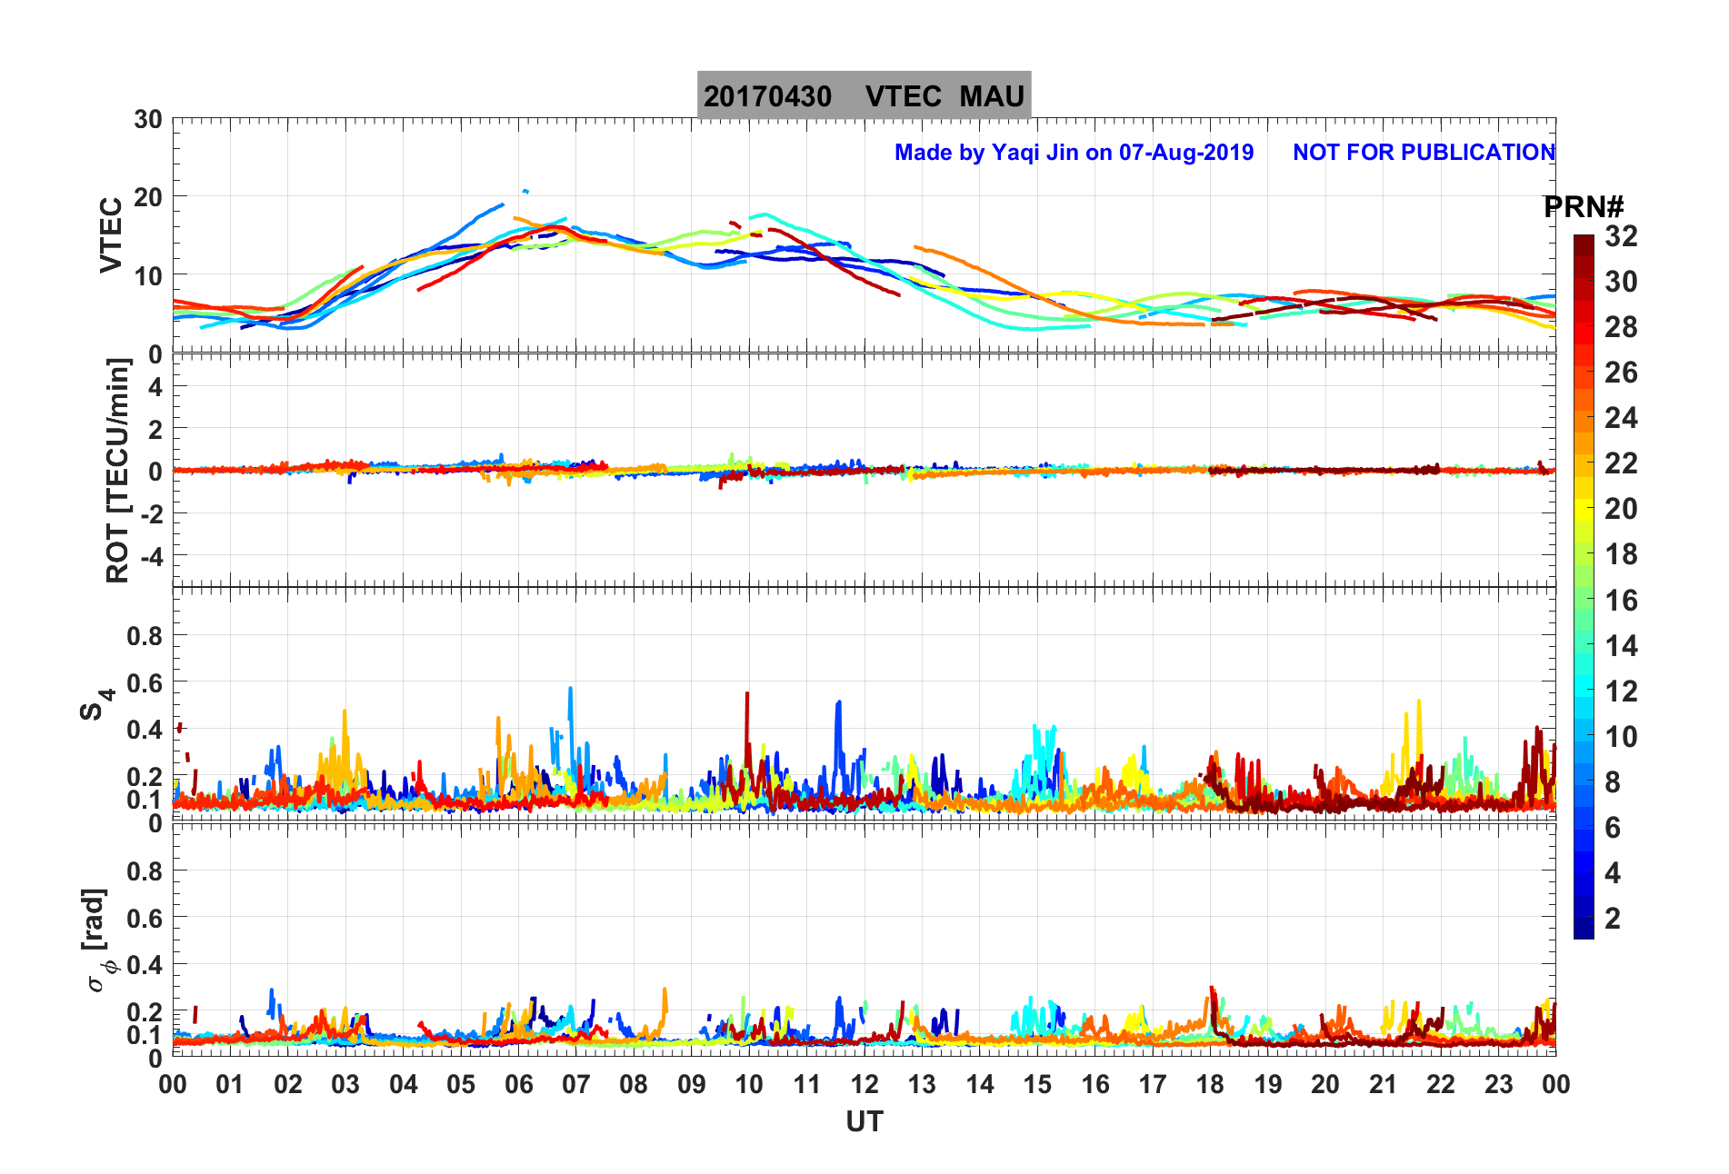This screenshot has width=1729, height=1174.
Task: Click the S4 axis label
Action: [96, 703]
